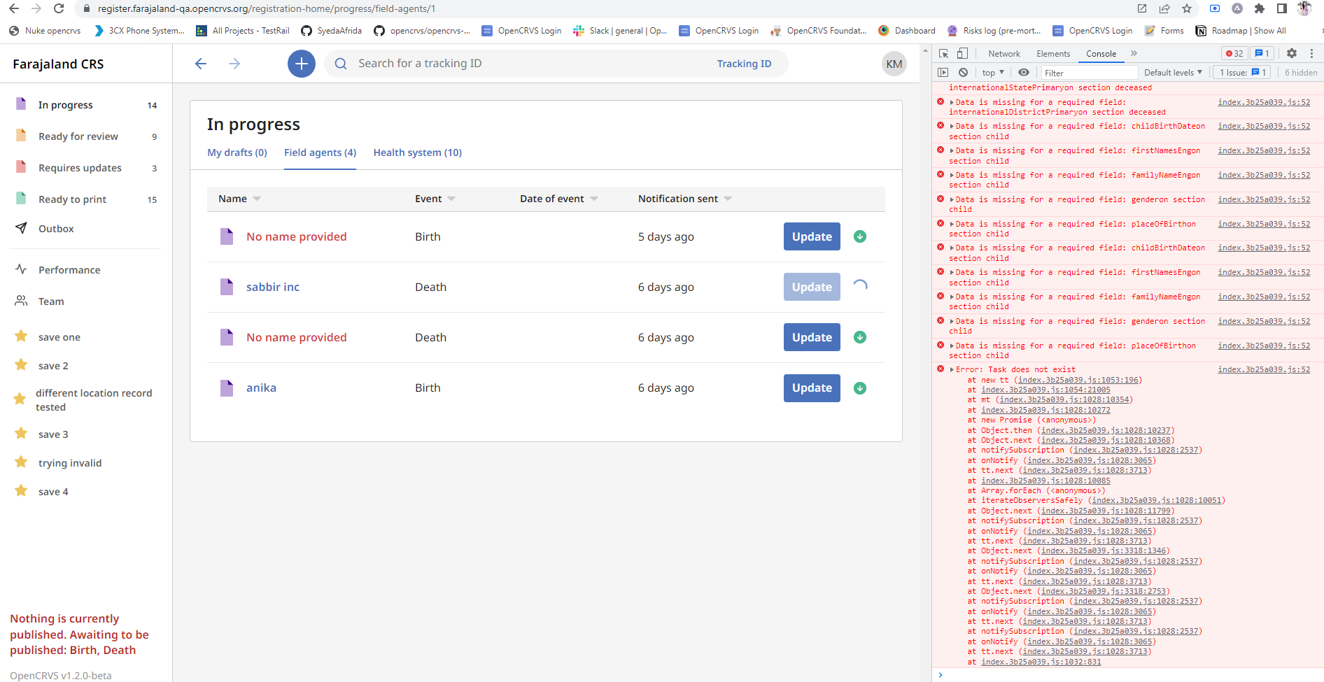This screenshot has height=682, width=1324.
Task: Toggle the star next to 'save one' bookmark
Action: (x=20, y=336)
